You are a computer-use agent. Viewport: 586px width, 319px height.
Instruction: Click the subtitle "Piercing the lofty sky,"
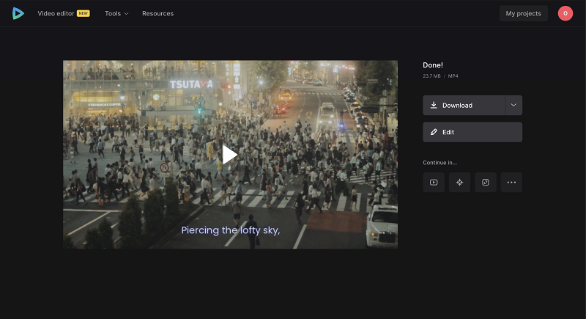231,230
